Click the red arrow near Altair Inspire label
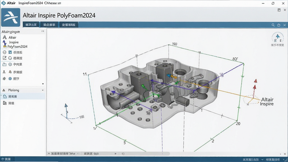The height and width of the screenshot is (162, 288). click(x=255, y=86)
